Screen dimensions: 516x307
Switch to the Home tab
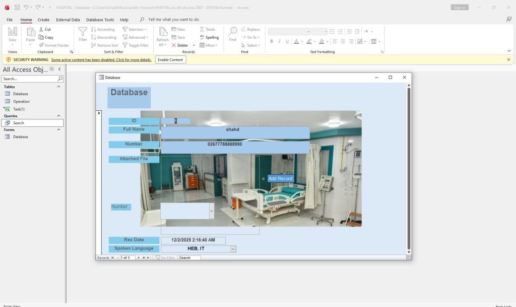[26, 20]
